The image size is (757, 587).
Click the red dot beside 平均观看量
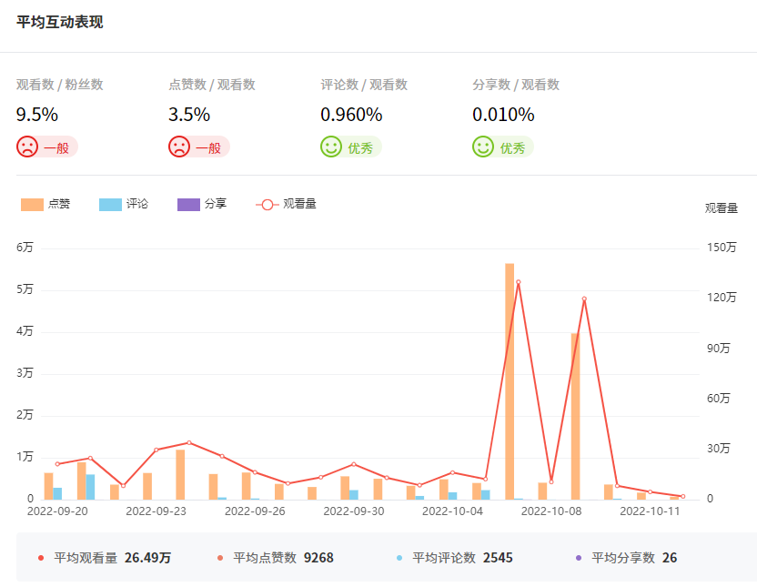tap(40, 558)
